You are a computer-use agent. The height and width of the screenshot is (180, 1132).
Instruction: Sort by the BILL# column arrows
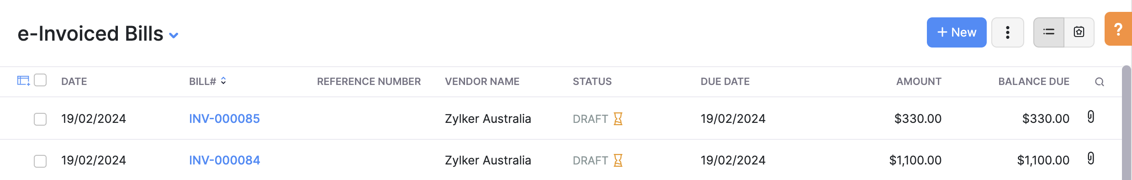point(223,81)
